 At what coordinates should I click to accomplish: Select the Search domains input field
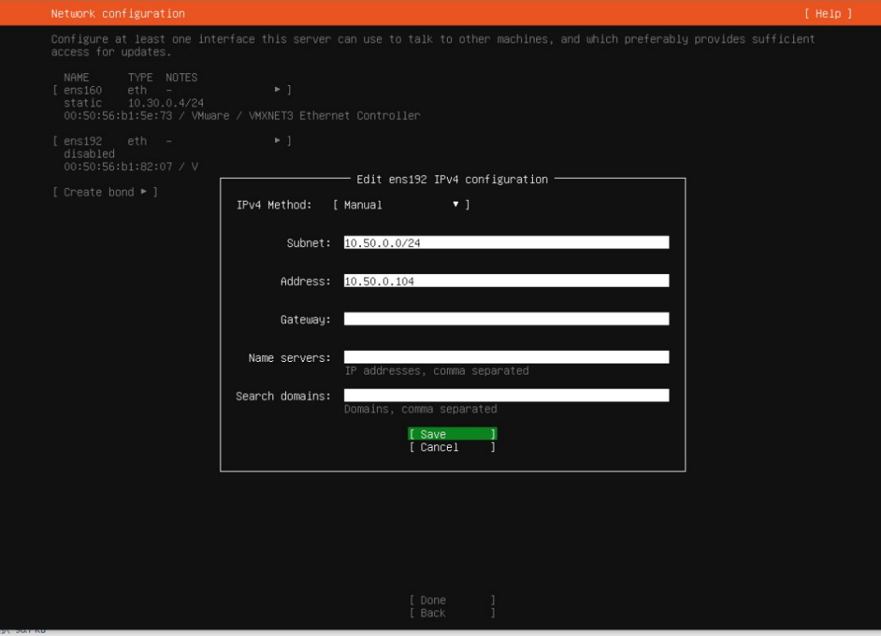506,396
